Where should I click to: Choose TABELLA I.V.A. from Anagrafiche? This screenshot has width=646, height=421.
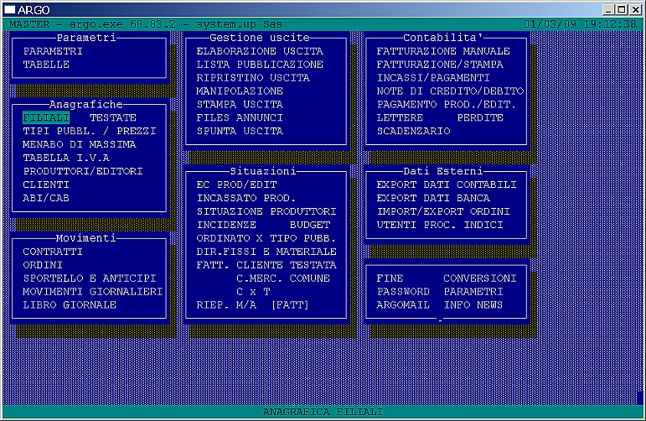[69, 158]
